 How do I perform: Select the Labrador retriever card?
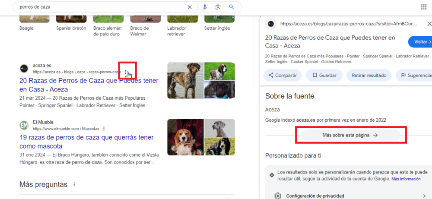[x=182, y=26]
